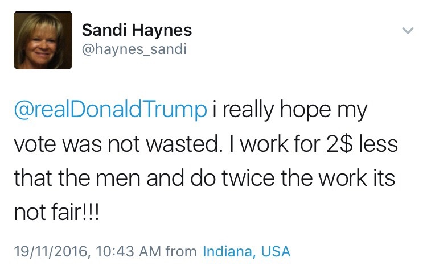The width and height of the screenshot is (427, 274).
Task: Click the 10:43 AM time in the timestamp
Action: (129, 251)
